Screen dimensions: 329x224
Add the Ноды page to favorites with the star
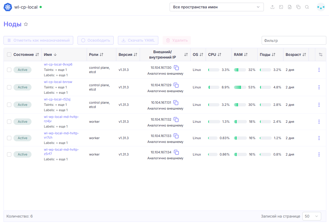pyautogui.click(x=26, y=24)
